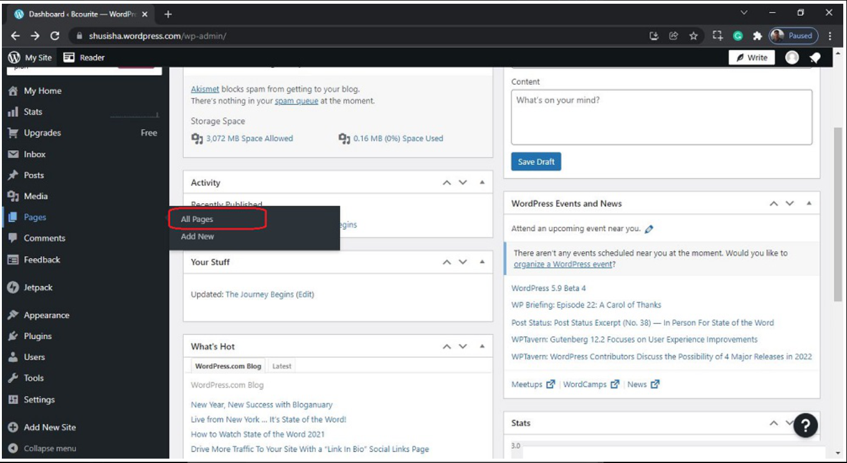This screenshot has height=463, width=847.
Task: Open The Journey Begins (Edit) link
Action: pyautogui.click(x=270, y=295)
